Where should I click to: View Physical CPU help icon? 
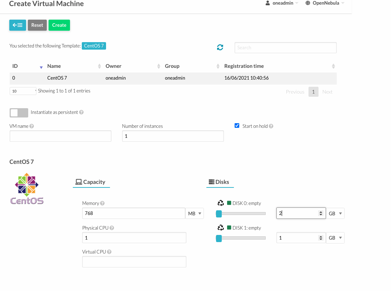111,228
